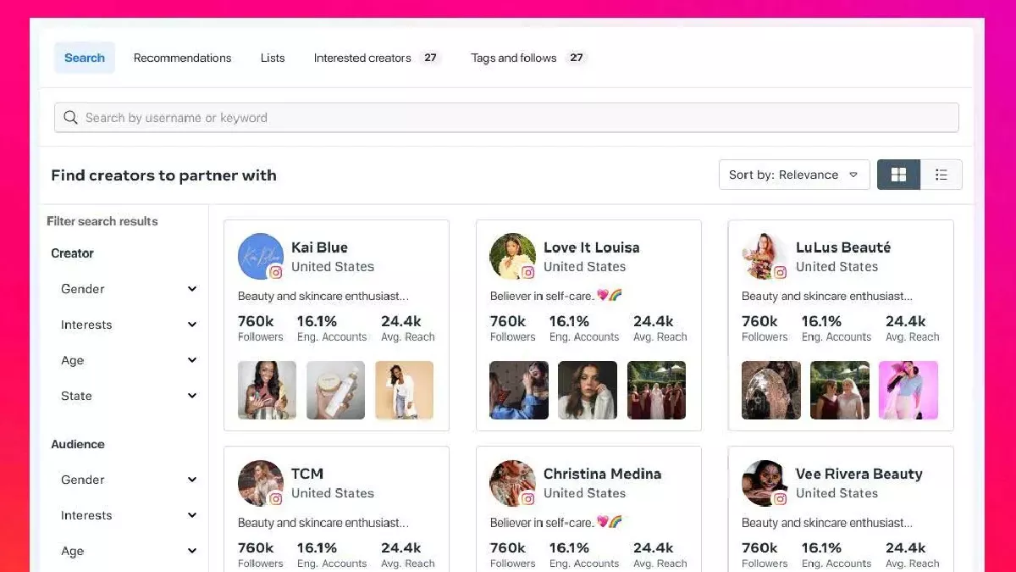Click the magnifier icon in the search bar
Screen dimensions: 1016x572
[x=70, y=118]
